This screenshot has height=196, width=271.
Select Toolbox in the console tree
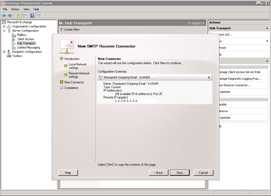pyautogui.click(x=17, y=56)
